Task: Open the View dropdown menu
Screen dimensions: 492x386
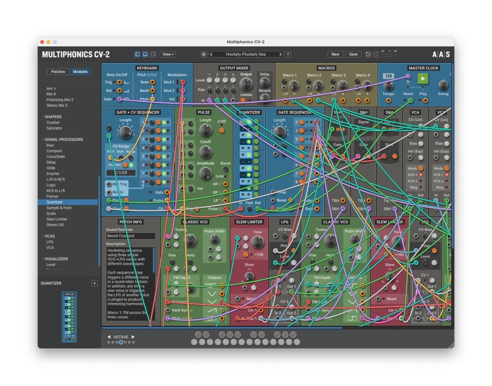Action: [168, 54]
